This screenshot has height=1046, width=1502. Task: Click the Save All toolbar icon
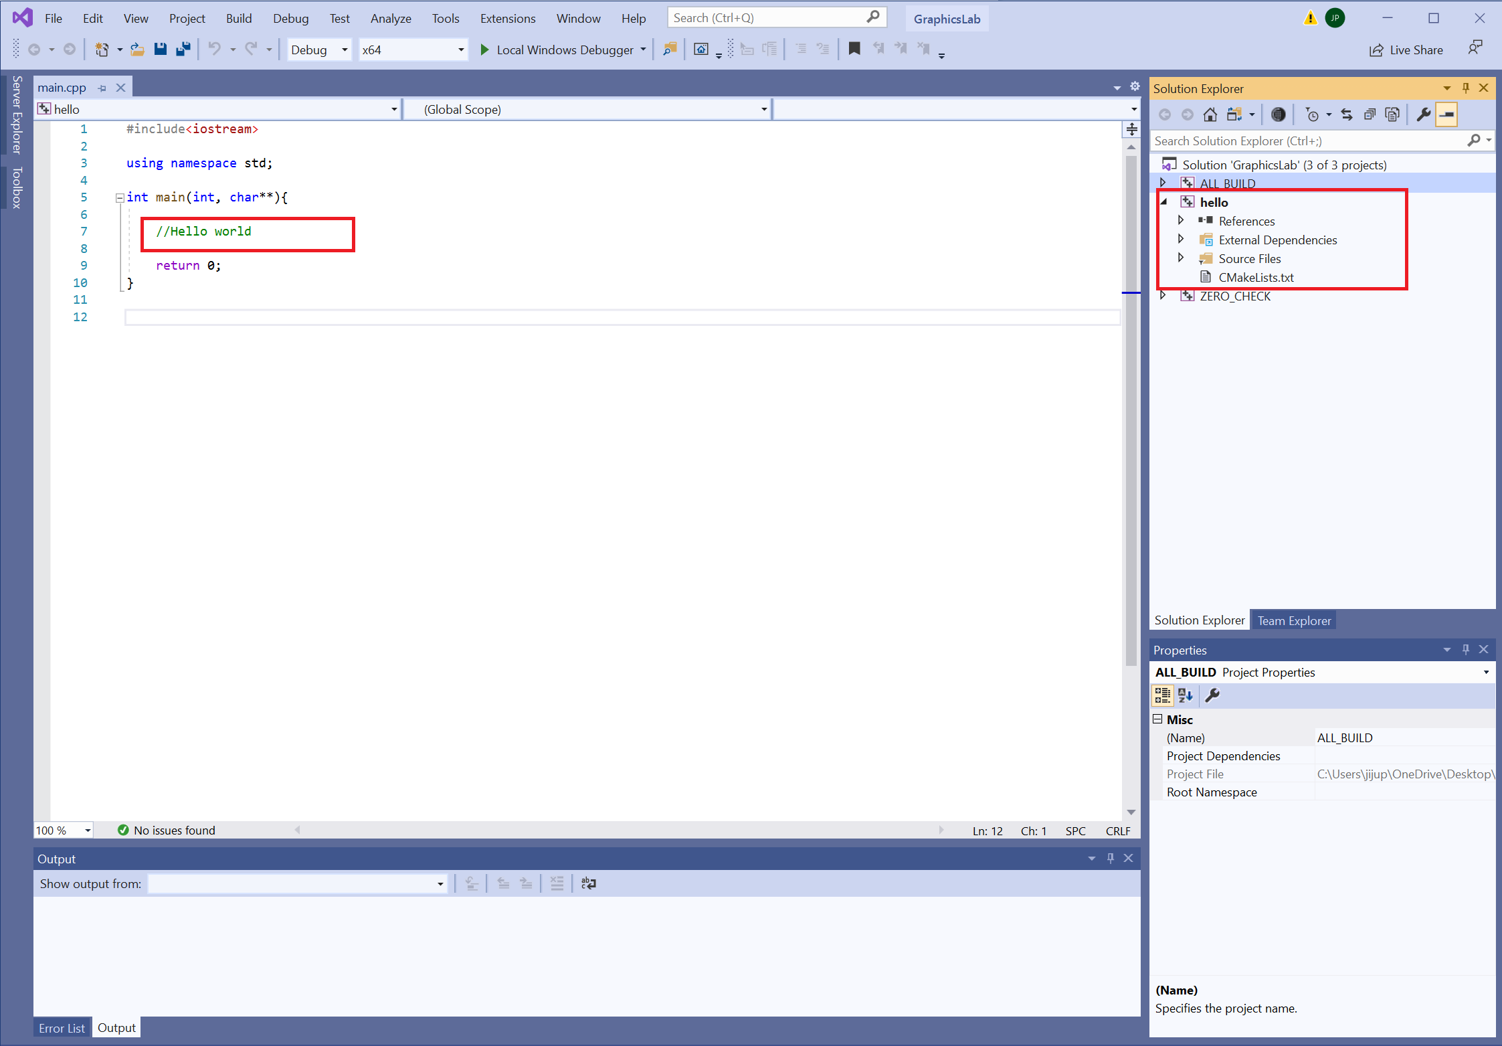183,49
